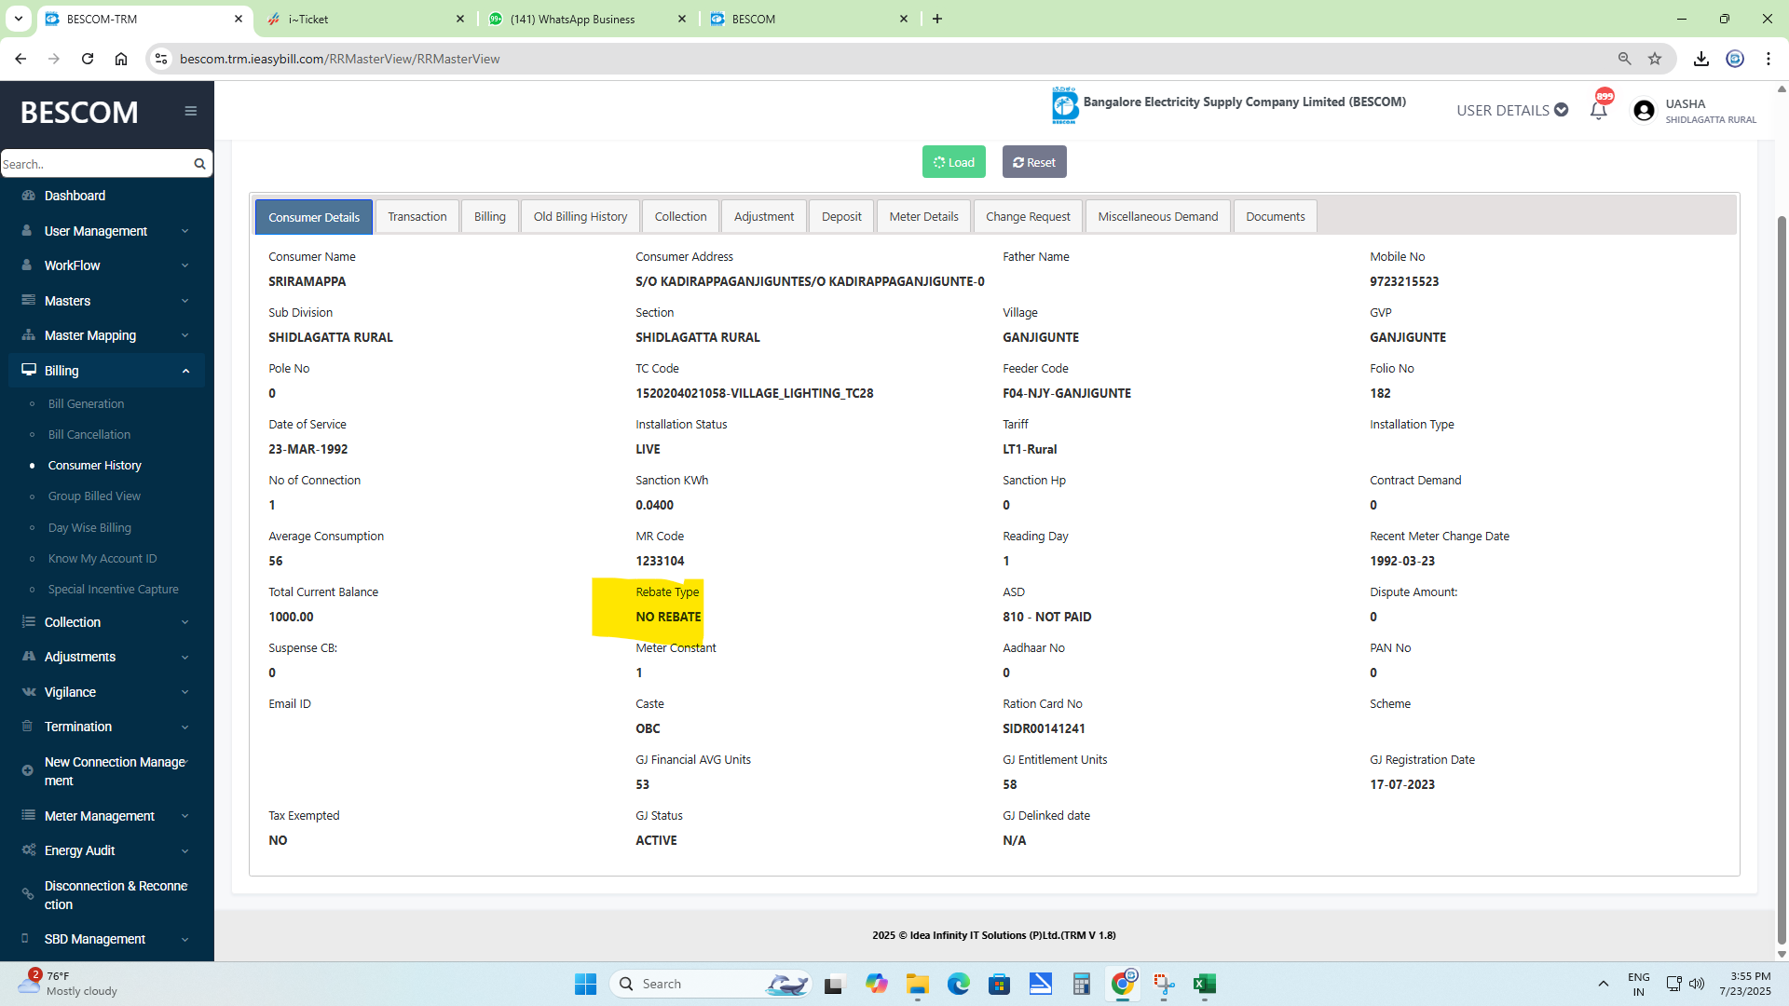Open Bill Generation under Billing
This screenshot has width=1789, height=1006.
(x=86, y=403)
